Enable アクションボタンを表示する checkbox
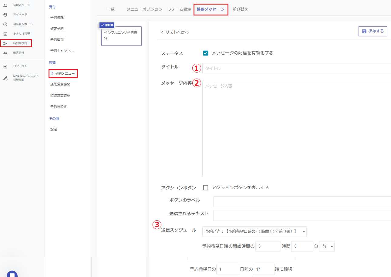This screenshot has height=277, width=391. [x=206, y=187]
